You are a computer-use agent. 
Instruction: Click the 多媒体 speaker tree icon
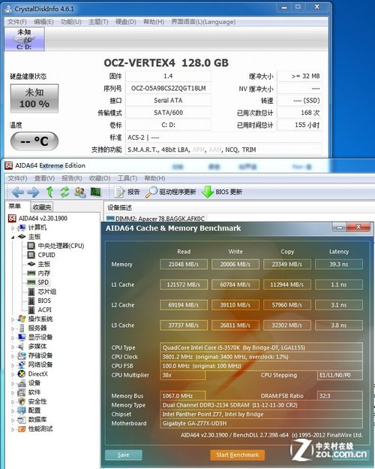(x=22, y=346)
